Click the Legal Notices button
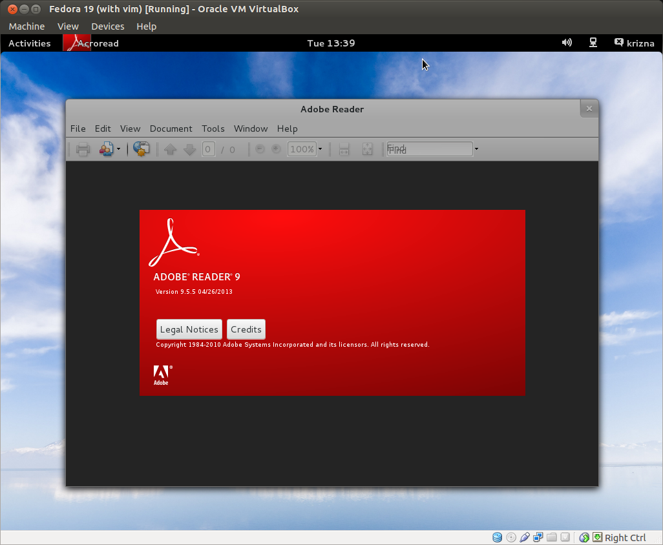 (x=189, y=329)
